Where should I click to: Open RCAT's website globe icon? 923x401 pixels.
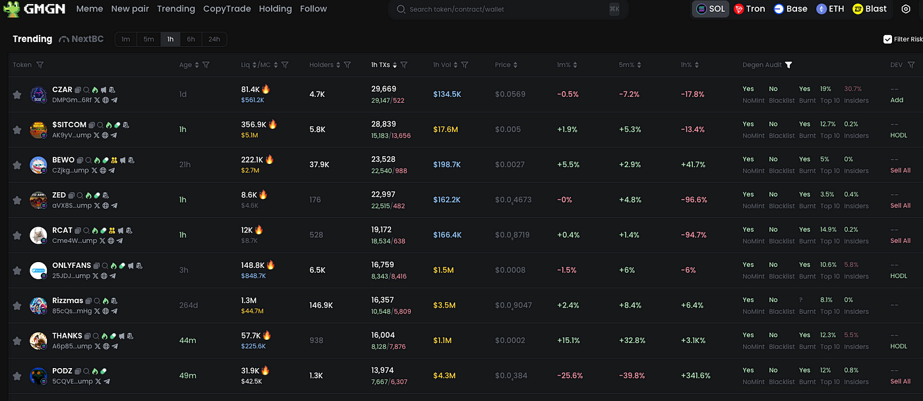(111, 240)
